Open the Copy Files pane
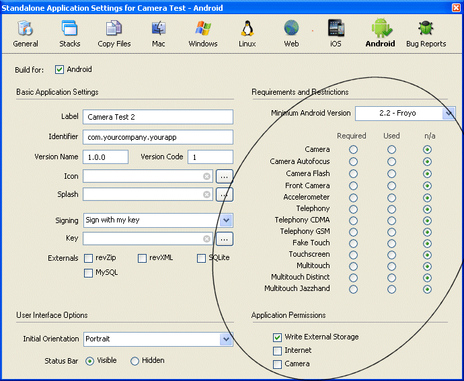The image size is (464, 381). [x=114, y=33]
